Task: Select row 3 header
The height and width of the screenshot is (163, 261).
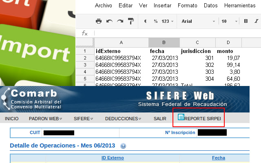Action: [85, 65]
